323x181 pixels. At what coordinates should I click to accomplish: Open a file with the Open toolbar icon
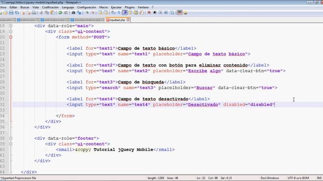(x=6, y=13)
